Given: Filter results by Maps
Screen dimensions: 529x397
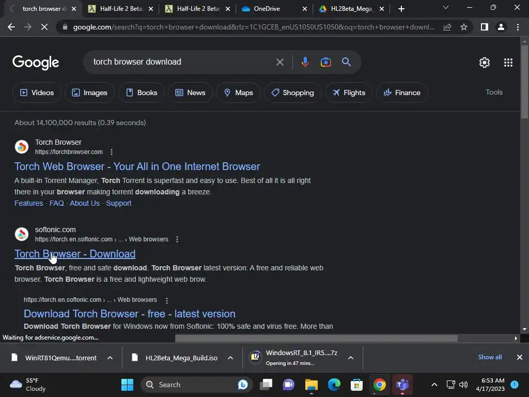Looking at the screenshot, I should (x=238, y=93).
